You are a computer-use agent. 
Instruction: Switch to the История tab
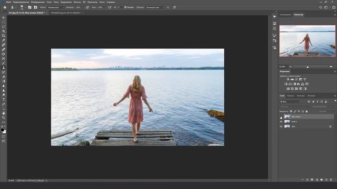coord(311,96)
